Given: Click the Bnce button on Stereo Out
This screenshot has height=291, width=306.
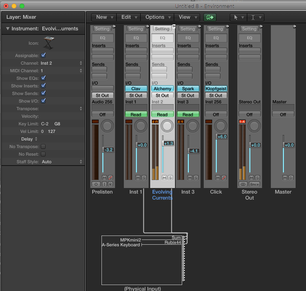Looking at the screenshot, I should pyautogui.click(x=254, y=184).
